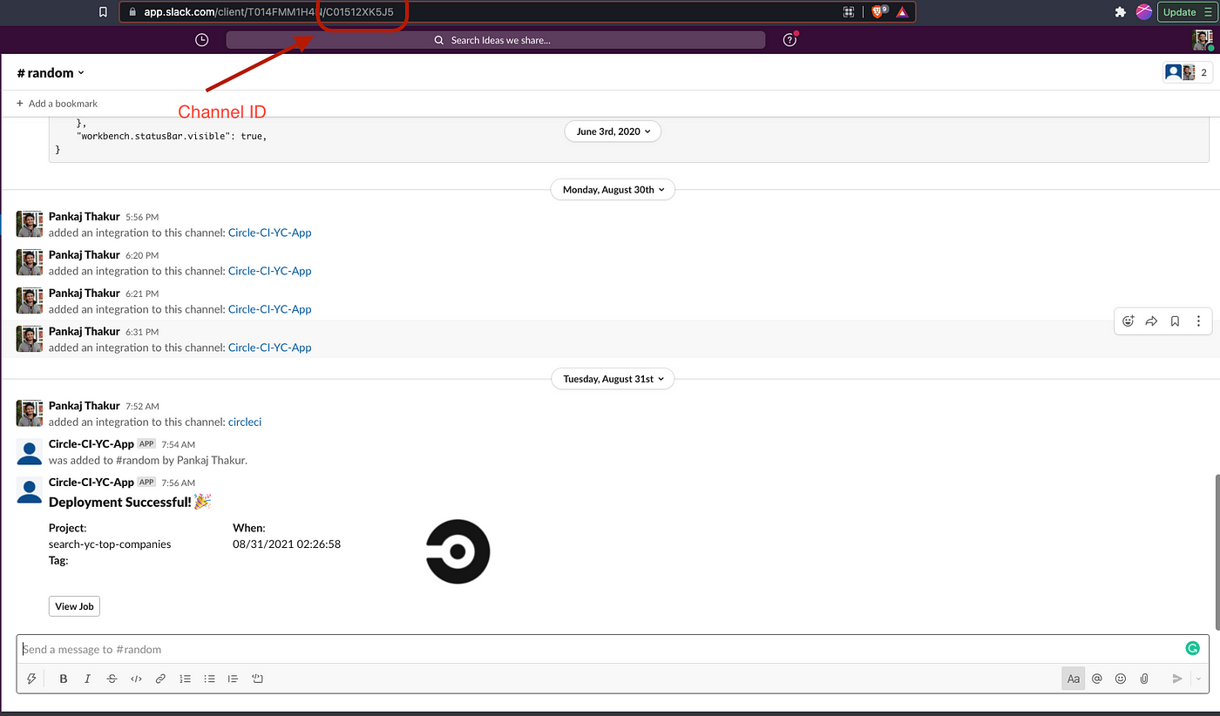This screenshot has width=1220, height=716.
Task: Open the Tuesday, August 31st date dropdown
Action: pos(613,379)
